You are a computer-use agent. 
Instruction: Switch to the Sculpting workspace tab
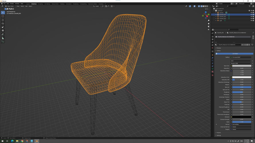tap(40, 4)
